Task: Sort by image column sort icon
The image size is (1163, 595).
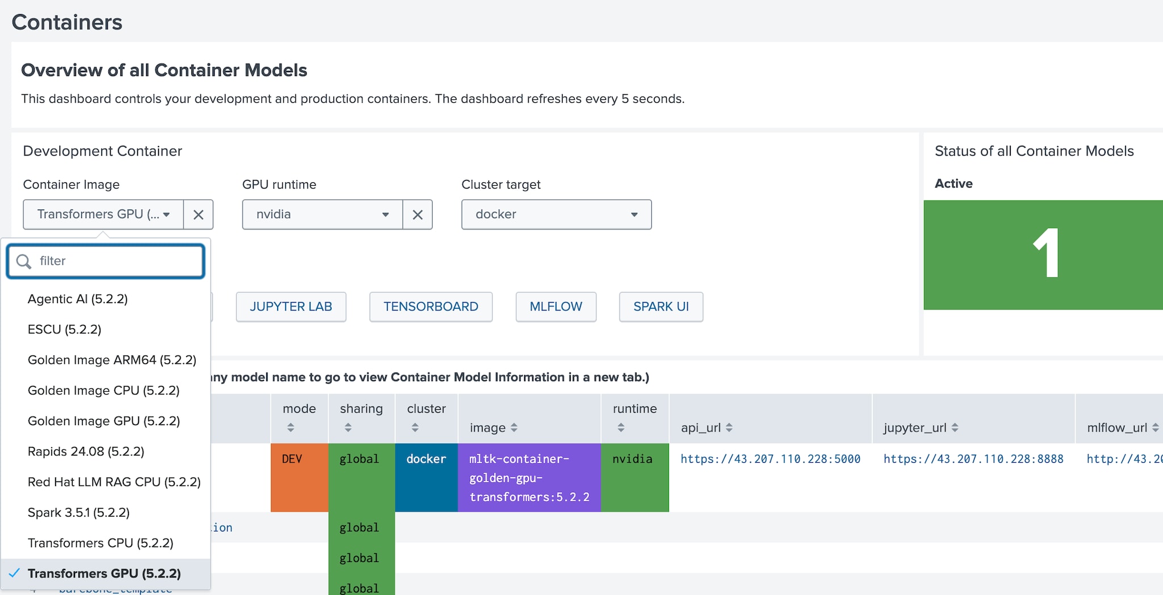Action: [514, 428]
